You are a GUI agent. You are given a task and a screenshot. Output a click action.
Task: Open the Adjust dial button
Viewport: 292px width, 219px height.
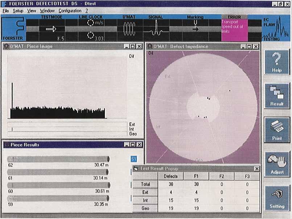pyautogui.click(x=277, y=164)
